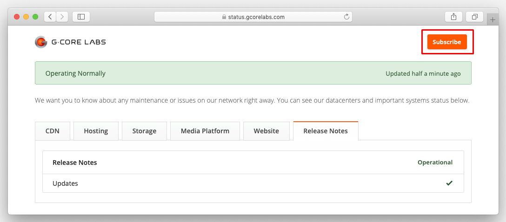Click the Release Notes group heading
Viewport: 506px width, 222px height.
click(x=74, y=163)
